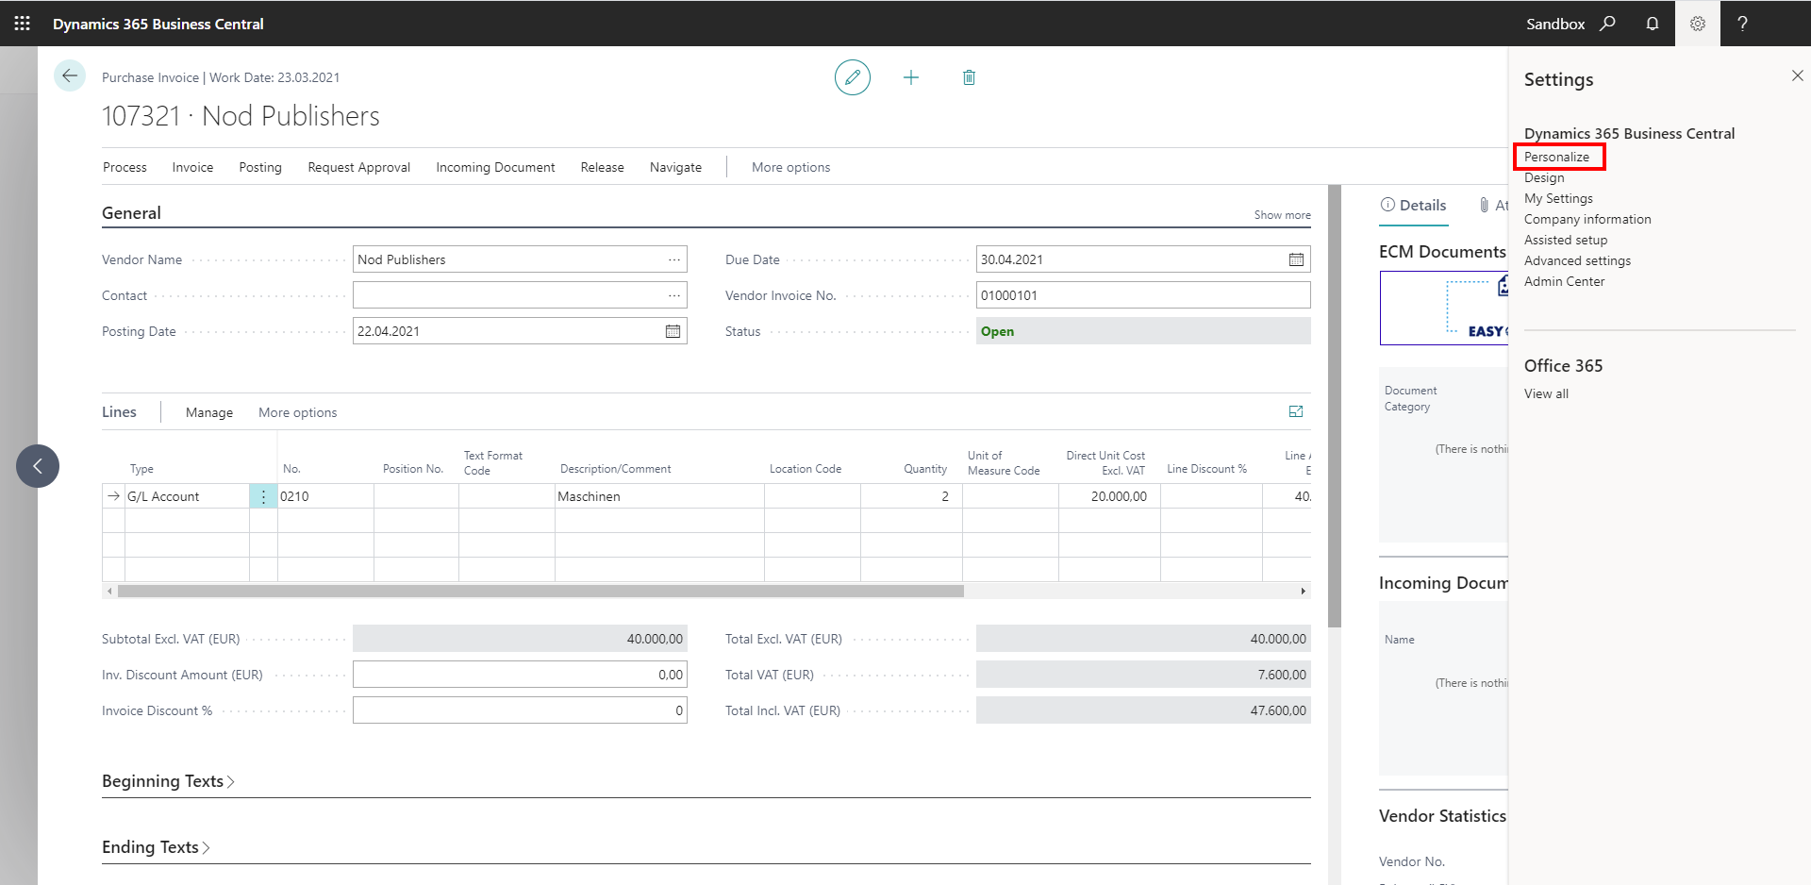Open My Settings
Screen dimensions: 1811x885
[x=1558, y=198]
